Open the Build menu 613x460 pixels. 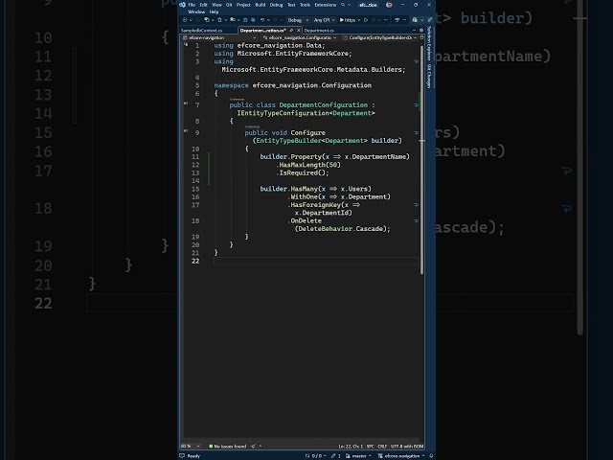click(261, 5)
